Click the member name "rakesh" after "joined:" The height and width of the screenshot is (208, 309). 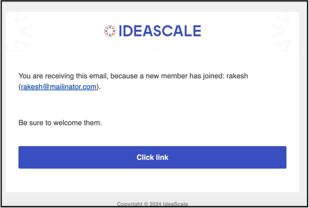(237, 76)
